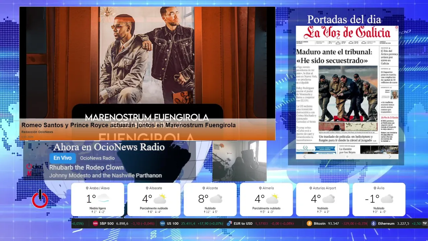Click the En Vivo live badge
The width and height of the screenshot is (428, 241).
63,158
